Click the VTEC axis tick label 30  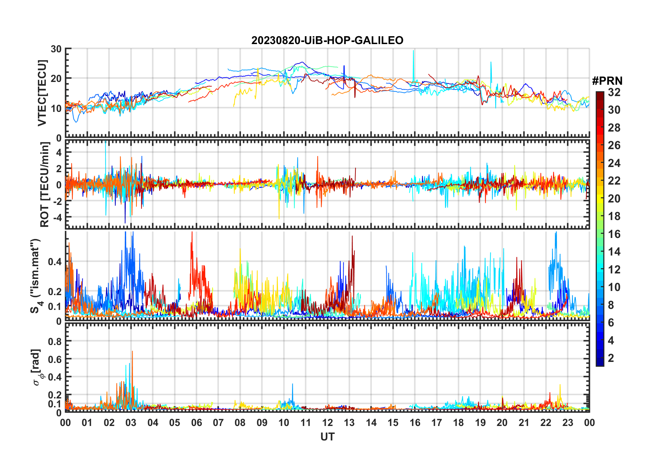coord(56,49)
